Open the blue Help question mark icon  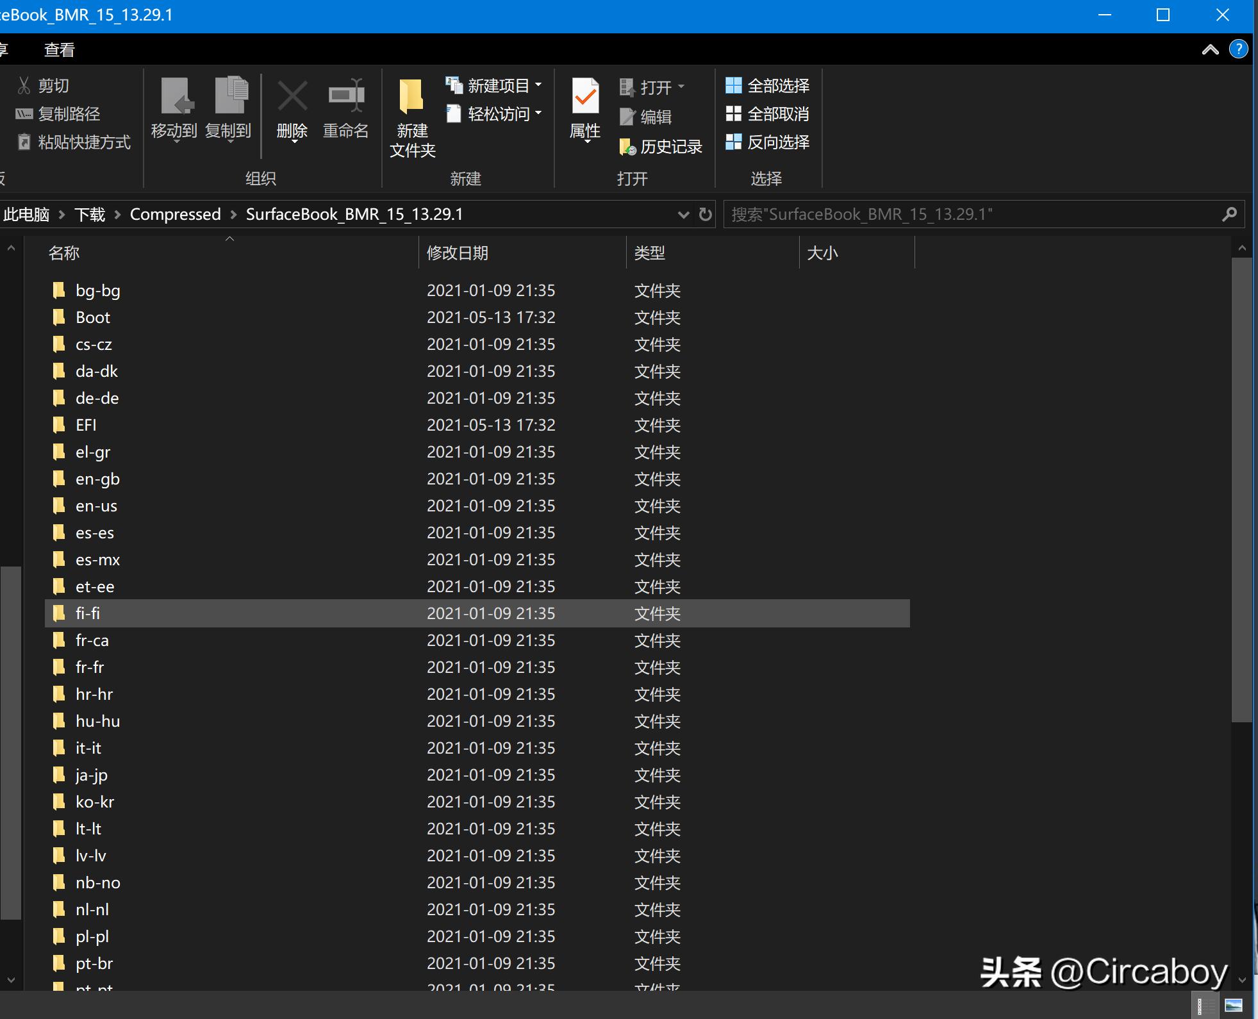[x=1238, y=49]
